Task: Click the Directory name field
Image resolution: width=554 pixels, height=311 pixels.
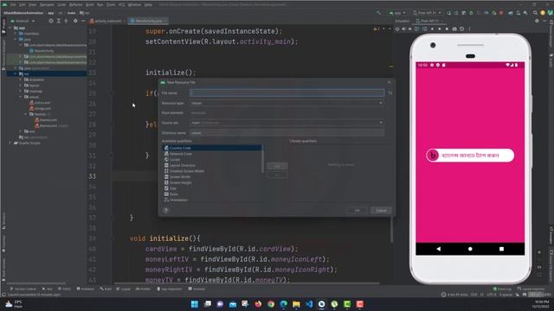Action: pyautogui.click(x=287, y=133)
